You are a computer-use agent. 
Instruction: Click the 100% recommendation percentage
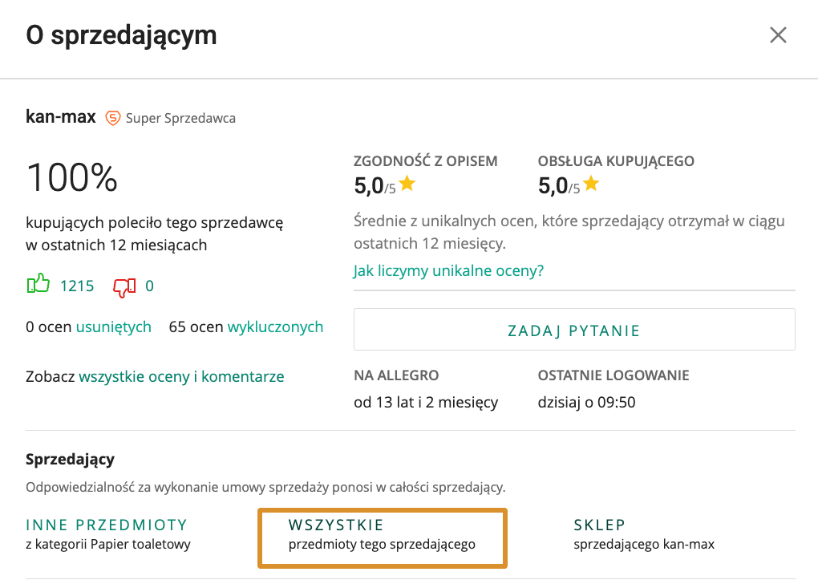[x=71, y=177]
